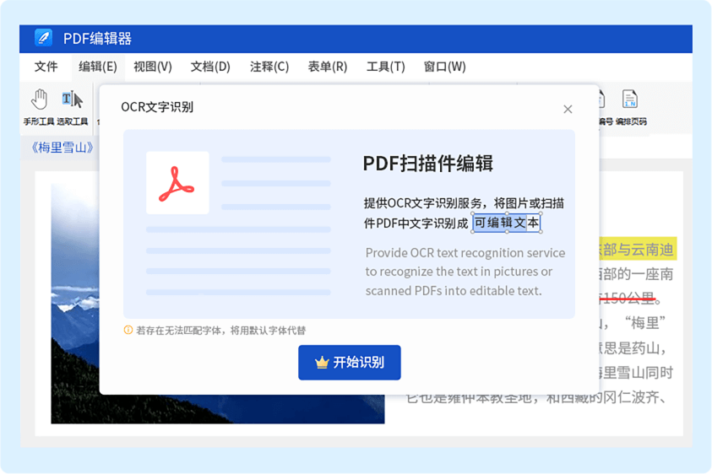
Task: Open the 文件 menu
Action: tap(46, 67)
